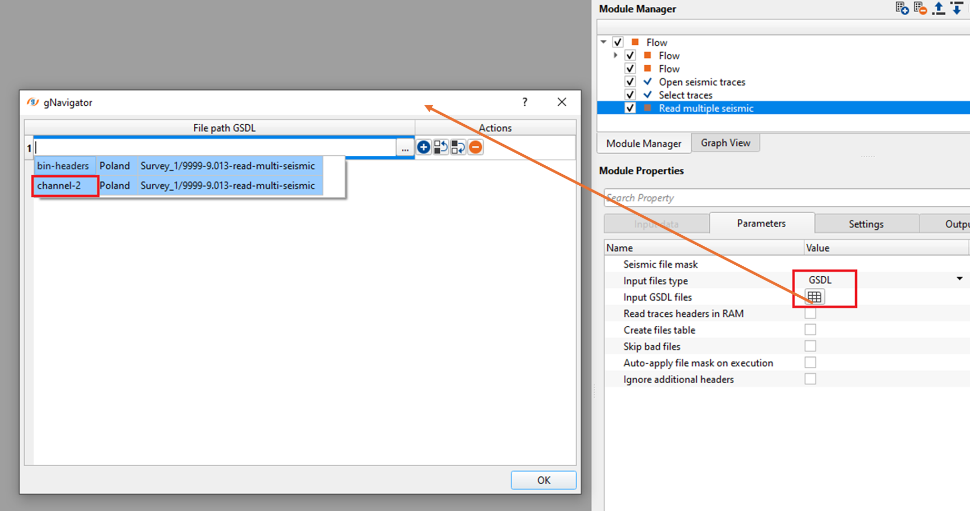Toggle the Skip bad files checkbox

tap(810, 346)
